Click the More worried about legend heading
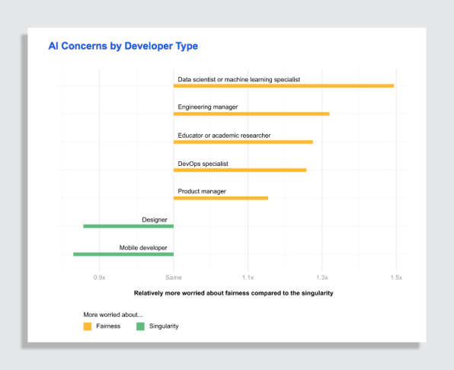This screenshot has width=454, height=370. click(x=113, y=314)
